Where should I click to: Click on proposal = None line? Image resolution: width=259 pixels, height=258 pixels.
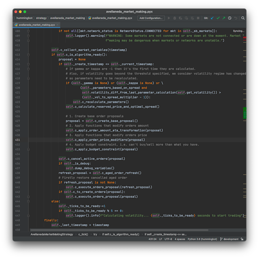point(72,59)
